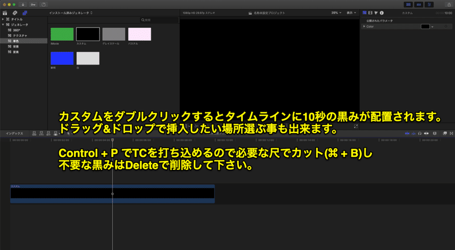Click the connect clip to storyline button

pos(34,134)
